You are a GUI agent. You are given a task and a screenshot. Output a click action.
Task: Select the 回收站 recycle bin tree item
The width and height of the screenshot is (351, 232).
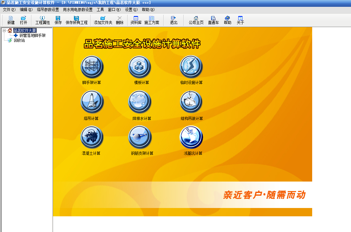[19, 40]
